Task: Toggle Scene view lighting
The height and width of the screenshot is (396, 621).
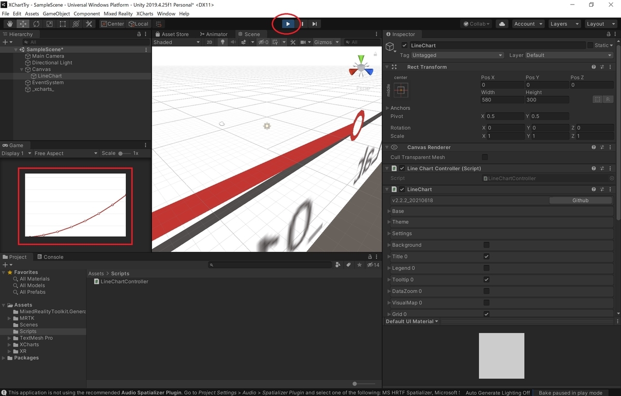Action: point(221,42)
